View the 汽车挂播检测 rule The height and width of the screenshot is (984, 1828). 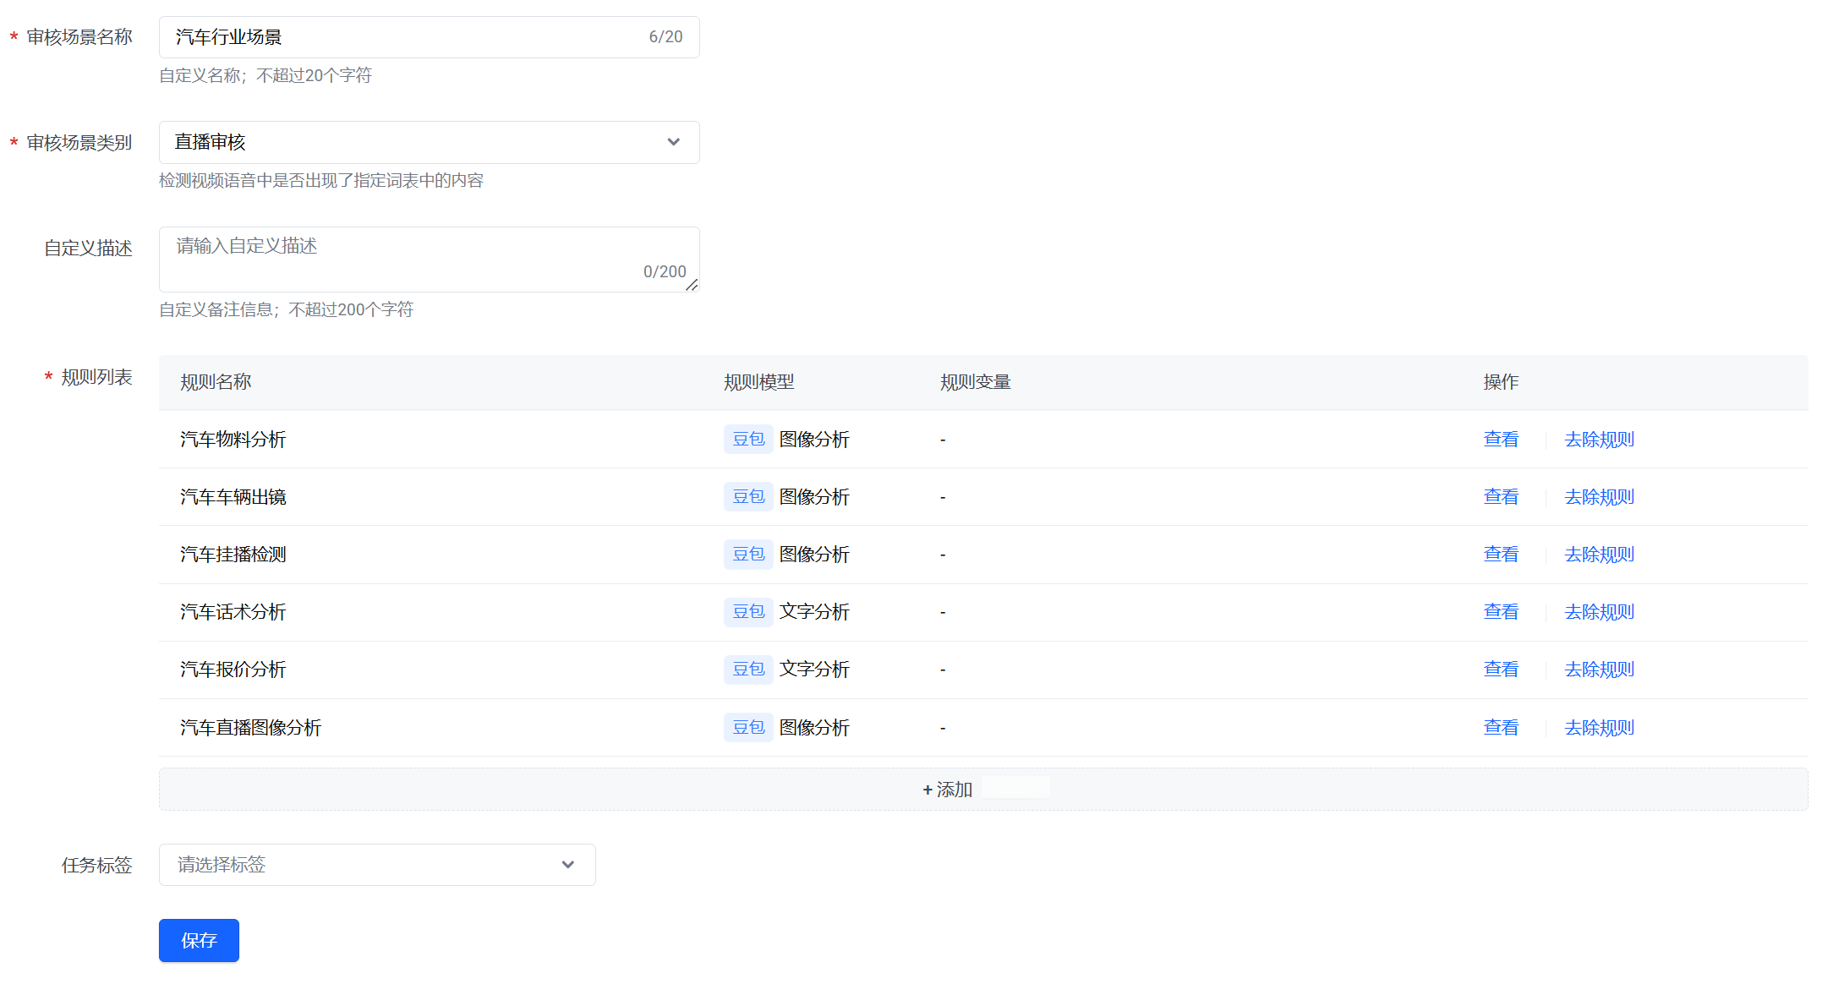point(1501,555)
